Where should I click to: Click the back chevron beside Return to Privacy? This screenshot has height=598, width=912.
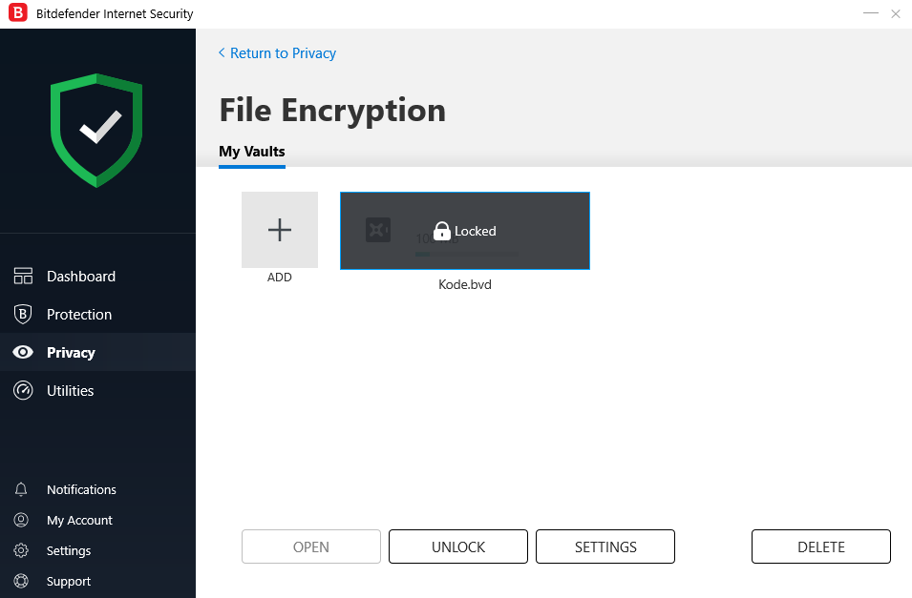pyautogui.click(x=222, y=52)
